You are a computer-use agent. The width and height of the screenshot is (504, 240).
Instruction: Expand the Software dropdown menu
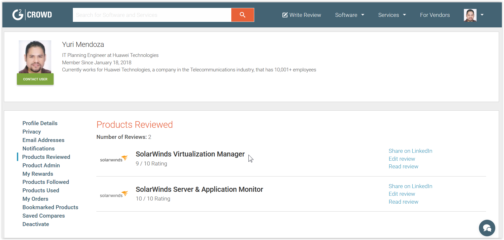pos(350,15)
